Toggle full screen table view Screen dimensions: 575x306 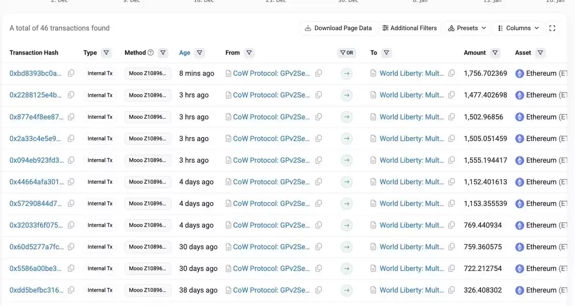click(552, 28)
